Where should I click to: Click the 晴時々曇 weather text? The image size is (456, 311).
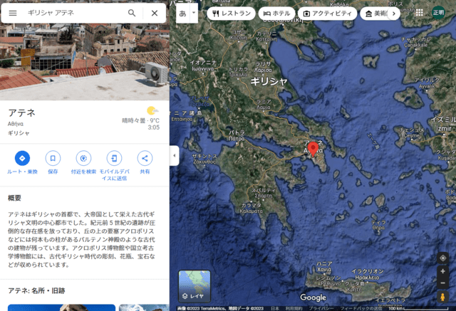133,120
